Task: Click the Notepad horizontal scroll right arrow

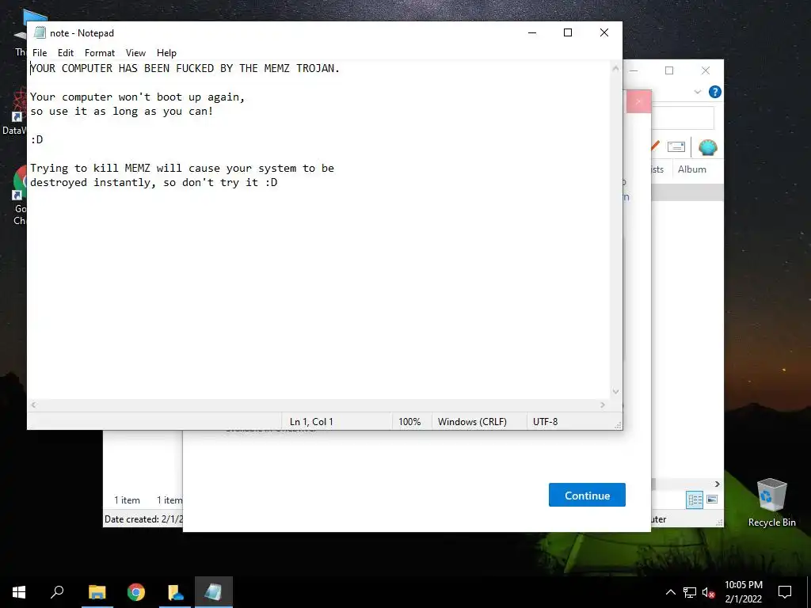Action: (603, 405)
